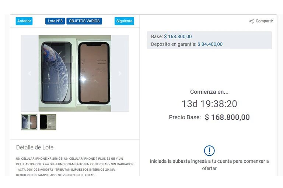Click the Base amount $ 168.800,00 value
283x188 pixels.
pyautogui.click(x=178, y=36)
